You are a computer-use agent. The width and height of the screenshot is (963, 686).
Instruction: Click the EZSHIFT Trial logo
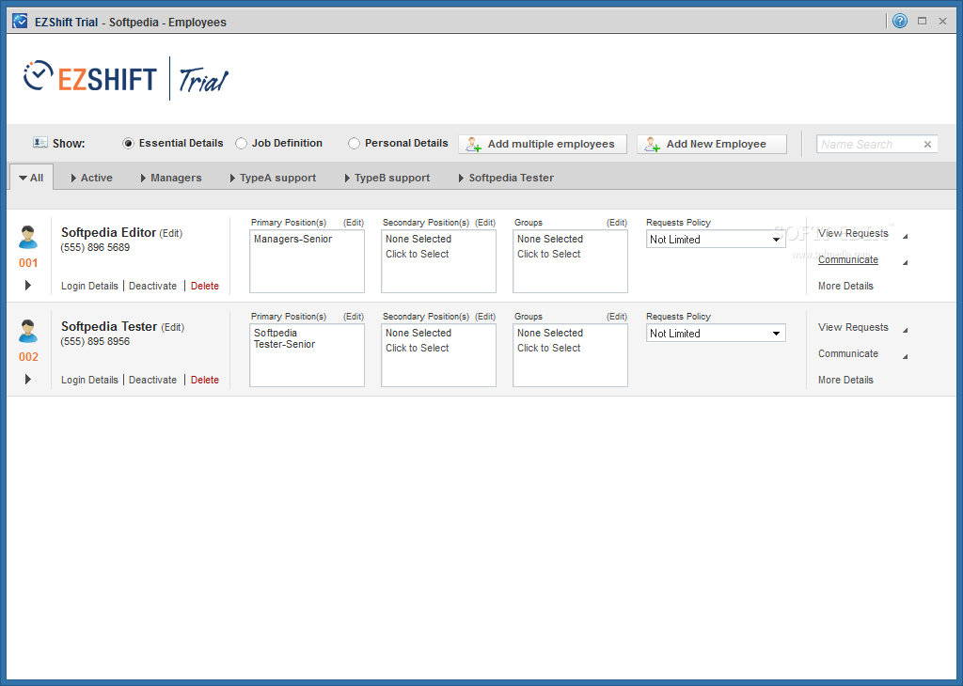coord(126,78)
